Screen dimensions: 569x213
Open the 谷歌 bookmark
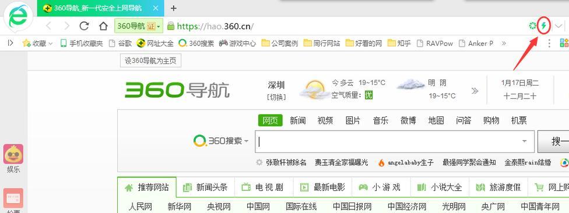tap(121, 44)
